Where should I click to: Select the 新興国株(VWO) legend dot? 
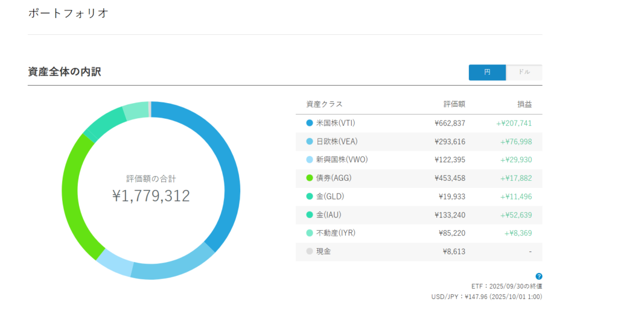[310, 160]
